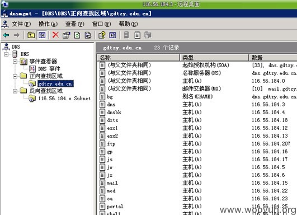Select the DNS root tree item
The image size is (297, 215).
tap(16, 46)
